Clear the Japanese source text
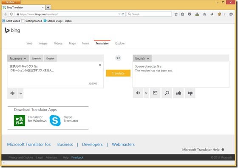Image resolution: width=238 pixels, height=168 pixels. tap(100, 65)
